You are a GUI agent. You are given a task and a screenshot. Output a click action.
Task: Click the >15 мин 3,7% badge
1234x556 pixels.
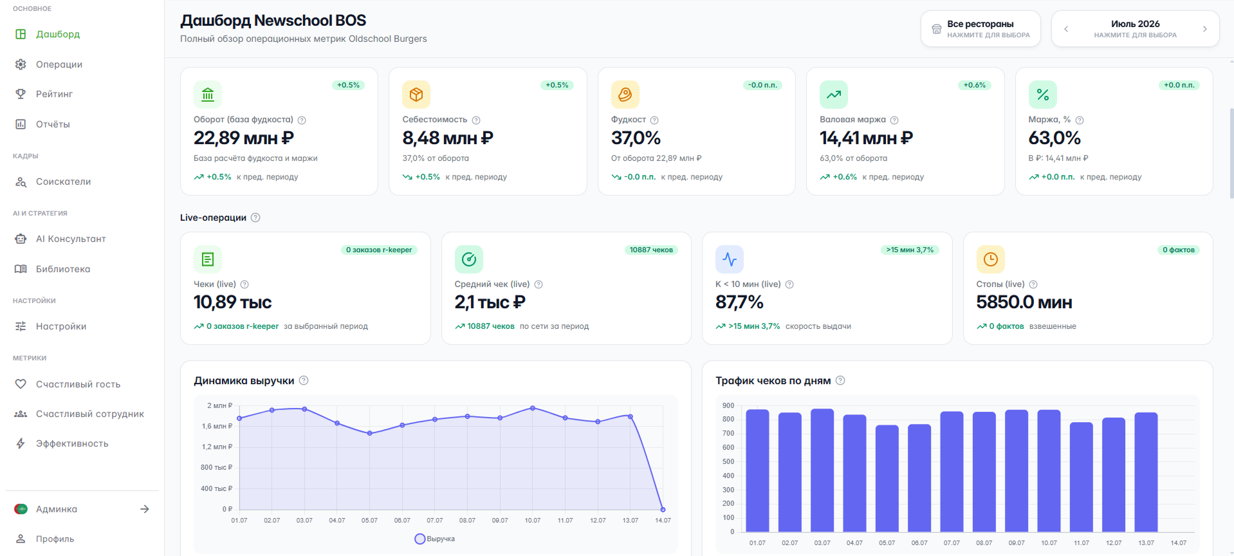coord(910,250)
